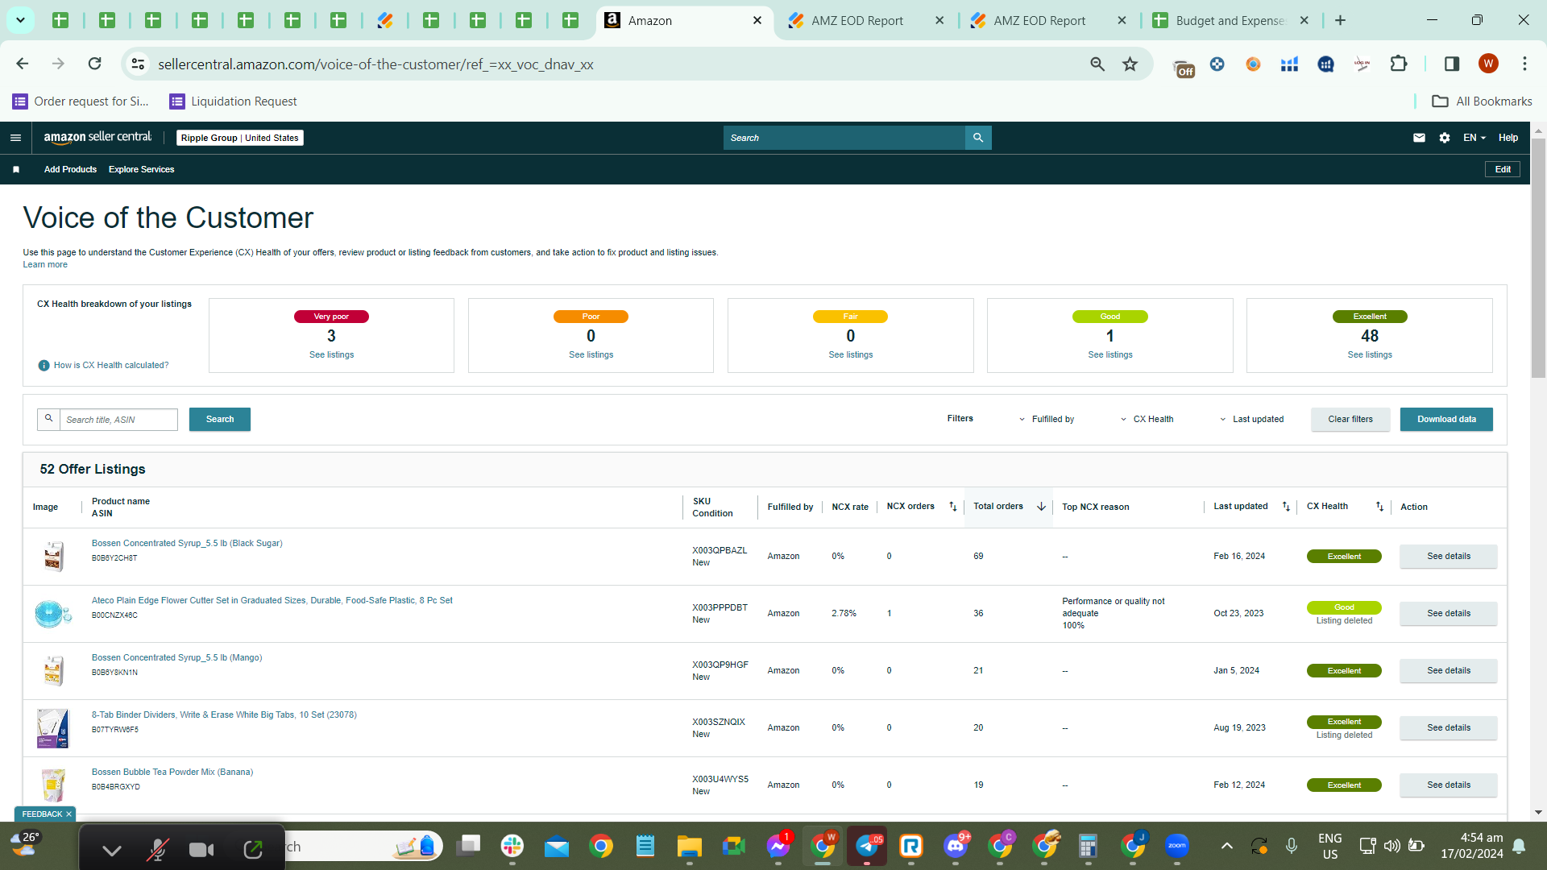Open the Order request bookmark

click(81, 101)
